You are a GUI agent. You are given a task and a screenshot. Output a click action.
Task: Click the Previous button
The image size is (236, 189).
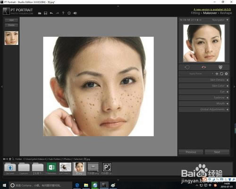pos(191,152)
